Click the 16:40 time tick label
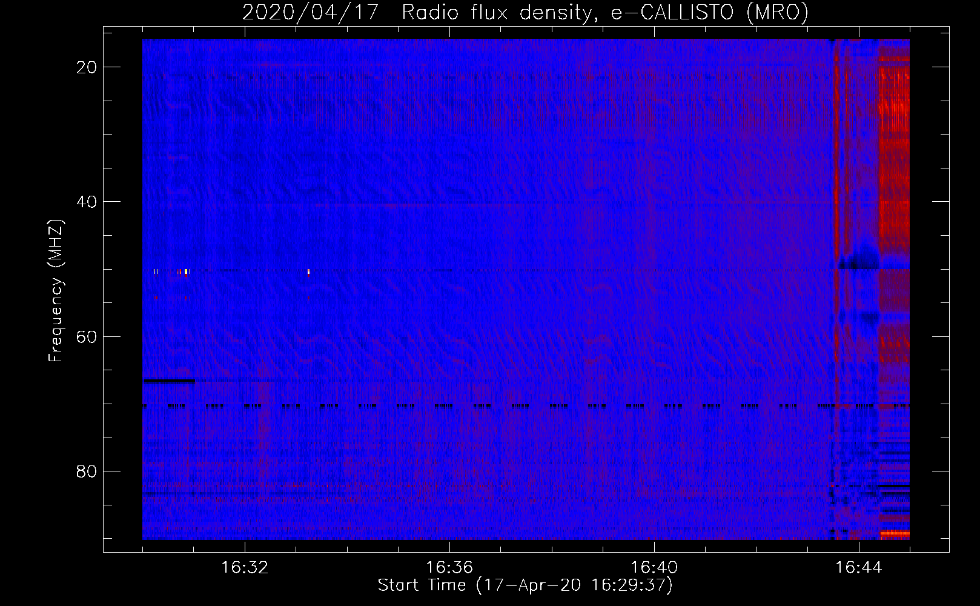The width and height of the screenshot is (980, 606). (x=654, y=568)
